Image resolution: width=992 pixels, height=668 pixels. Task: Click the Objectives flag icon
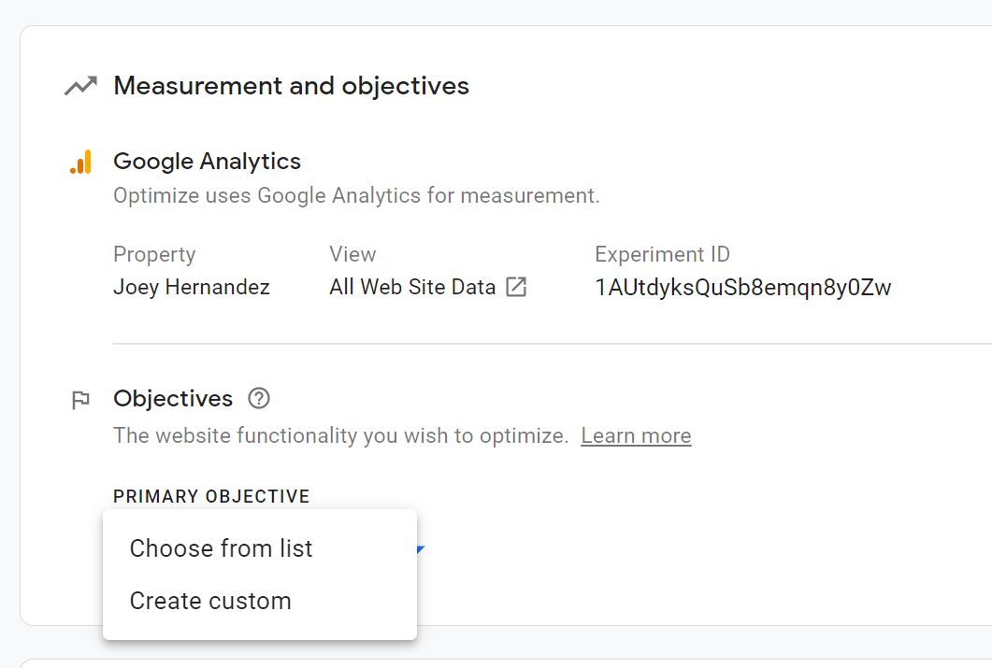point(81,400)
